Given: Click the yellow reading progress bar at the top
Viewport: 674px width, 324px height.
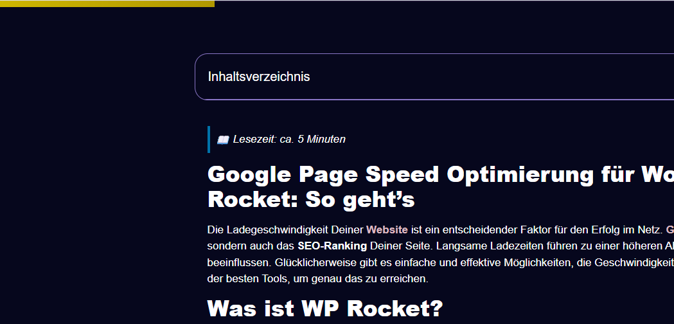Looking at the screenshot, I should tap(107, 3).
